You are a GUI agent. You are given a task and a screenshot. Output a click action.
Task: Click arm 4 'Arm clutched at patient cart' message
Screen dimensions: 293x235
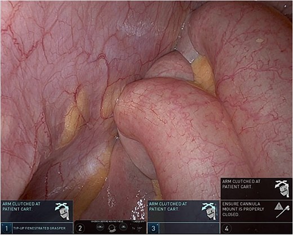point(241,184)
